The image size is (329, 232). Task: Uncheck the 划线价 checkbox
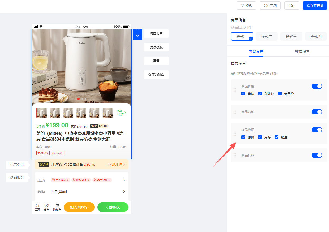click(260, 94)
